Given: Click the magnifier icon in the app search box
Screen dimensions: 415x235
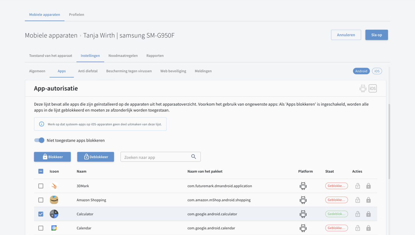Looking at the screenshot, I should coord(193,157).
